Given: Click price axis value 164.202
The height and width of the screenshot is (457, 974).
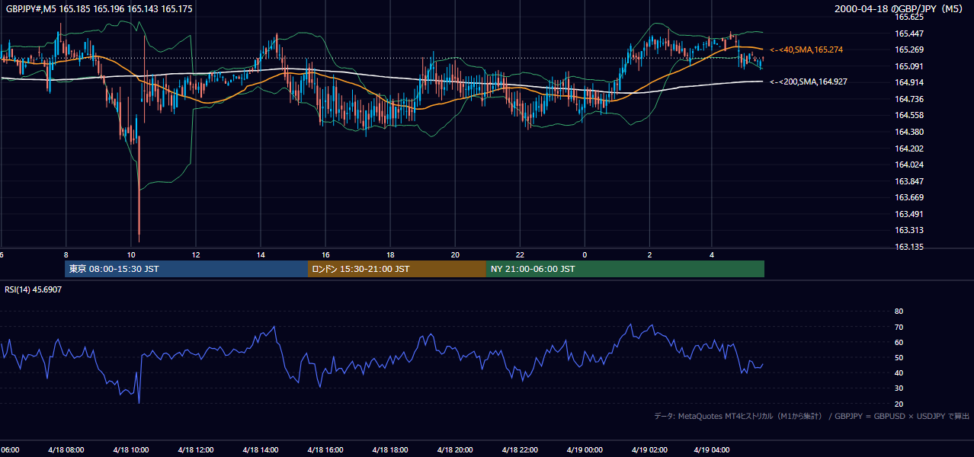Looking at the screenshot, I should click(x=908, y=149).
